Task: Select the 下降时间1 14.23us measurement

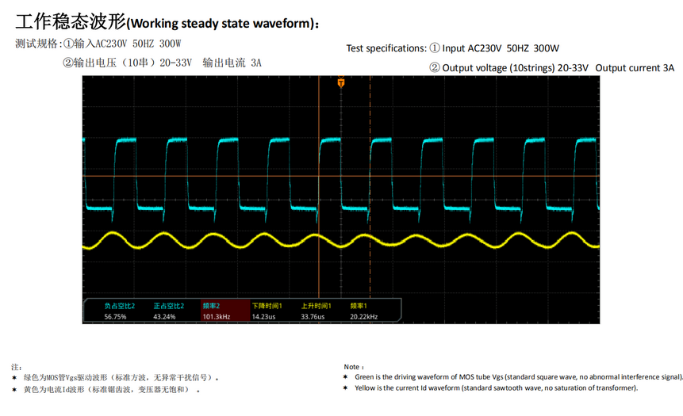Action: coord(266,311)
